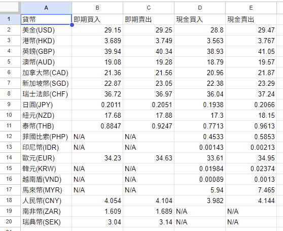283x231 pixels.
Task: Select row 9 header
Action: [x=9, y=105]
